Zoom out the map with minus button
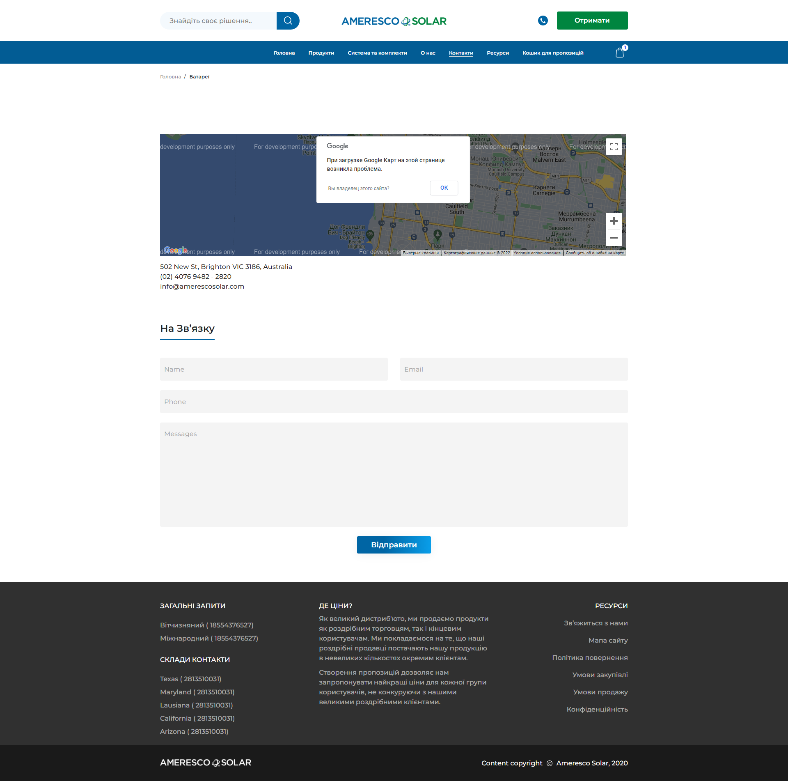The image size is (788, 781). 614,238
